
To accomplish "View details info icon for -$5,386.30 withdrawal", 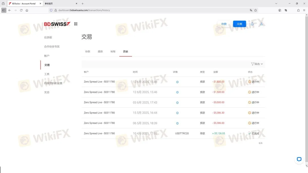I will click(x=177, y=113).
